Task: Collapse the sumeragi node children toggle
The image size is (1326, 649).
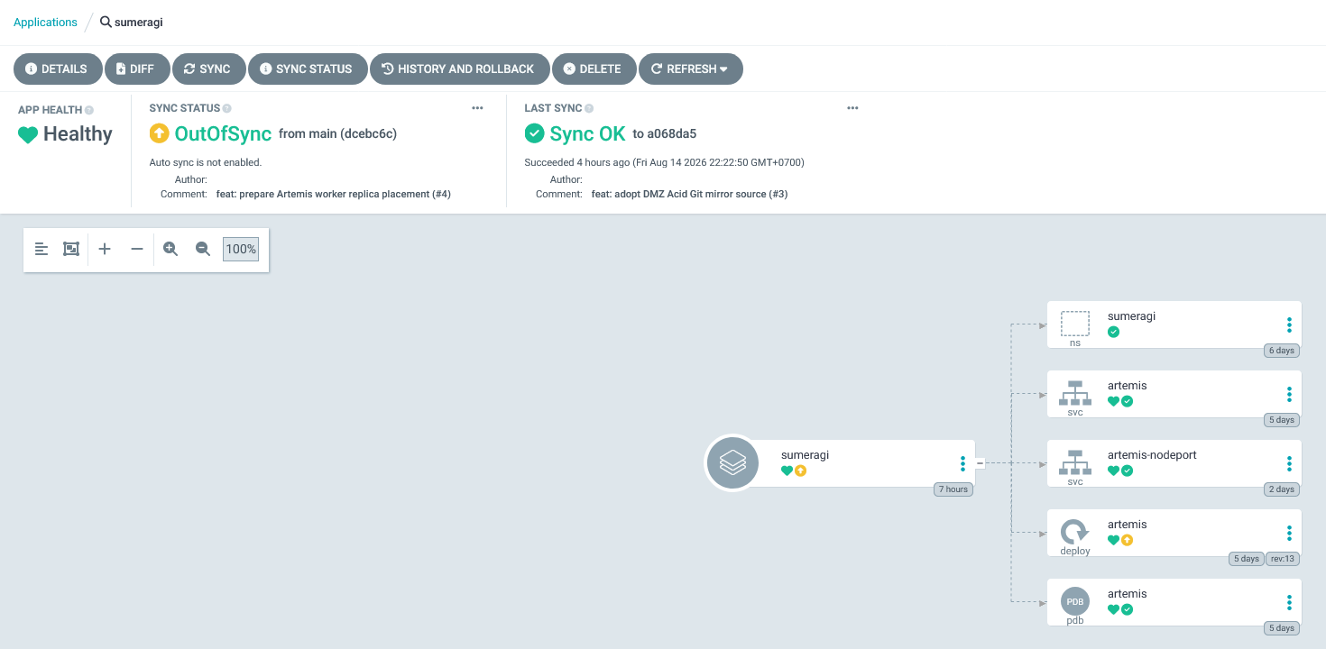Action: (981, 463)
